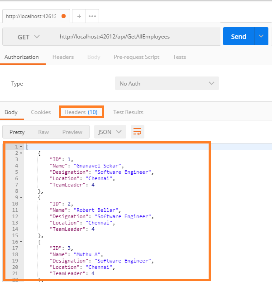Open the GET method dropdown
This screenshot has height=282, width=272.
(x=29, y=37)
